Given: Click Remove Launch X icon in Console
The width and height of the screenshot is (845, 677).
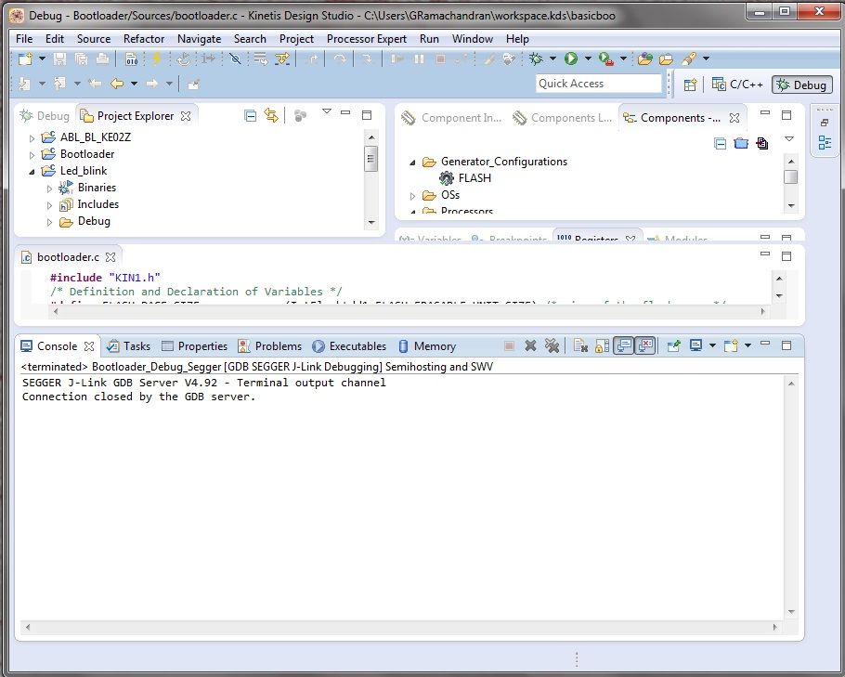Looking at the screenshot, I should click(x=531, y=346).
